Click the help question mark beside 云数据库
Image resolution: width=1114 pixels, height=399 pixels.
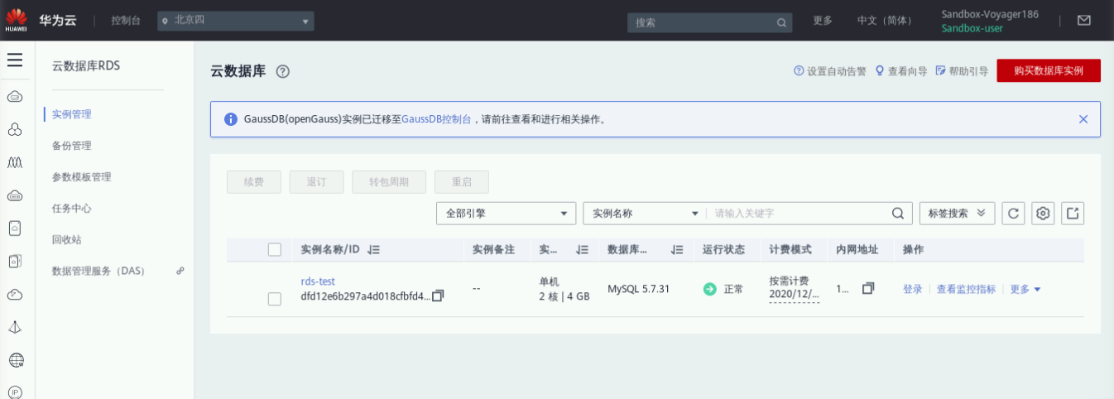282,71
